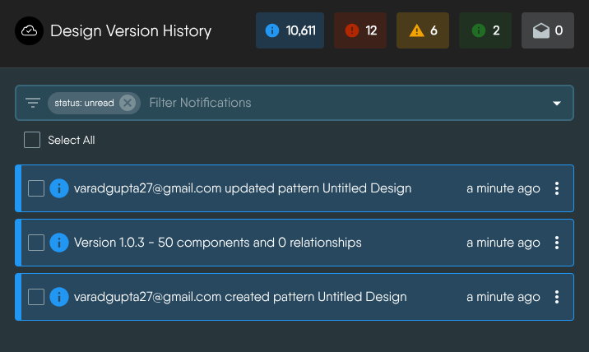Select the 'created pattern Untitled Design' notification checkbox
The height and width of the screenshot is (352, 589).
click(x=36, y=297)
